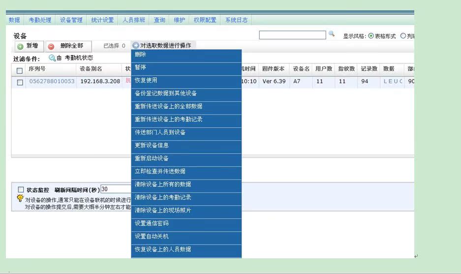The height and width of the screenshot is (274, 461).
Task: Open the 考勤处理 menu tab
Action: point(40,20)
